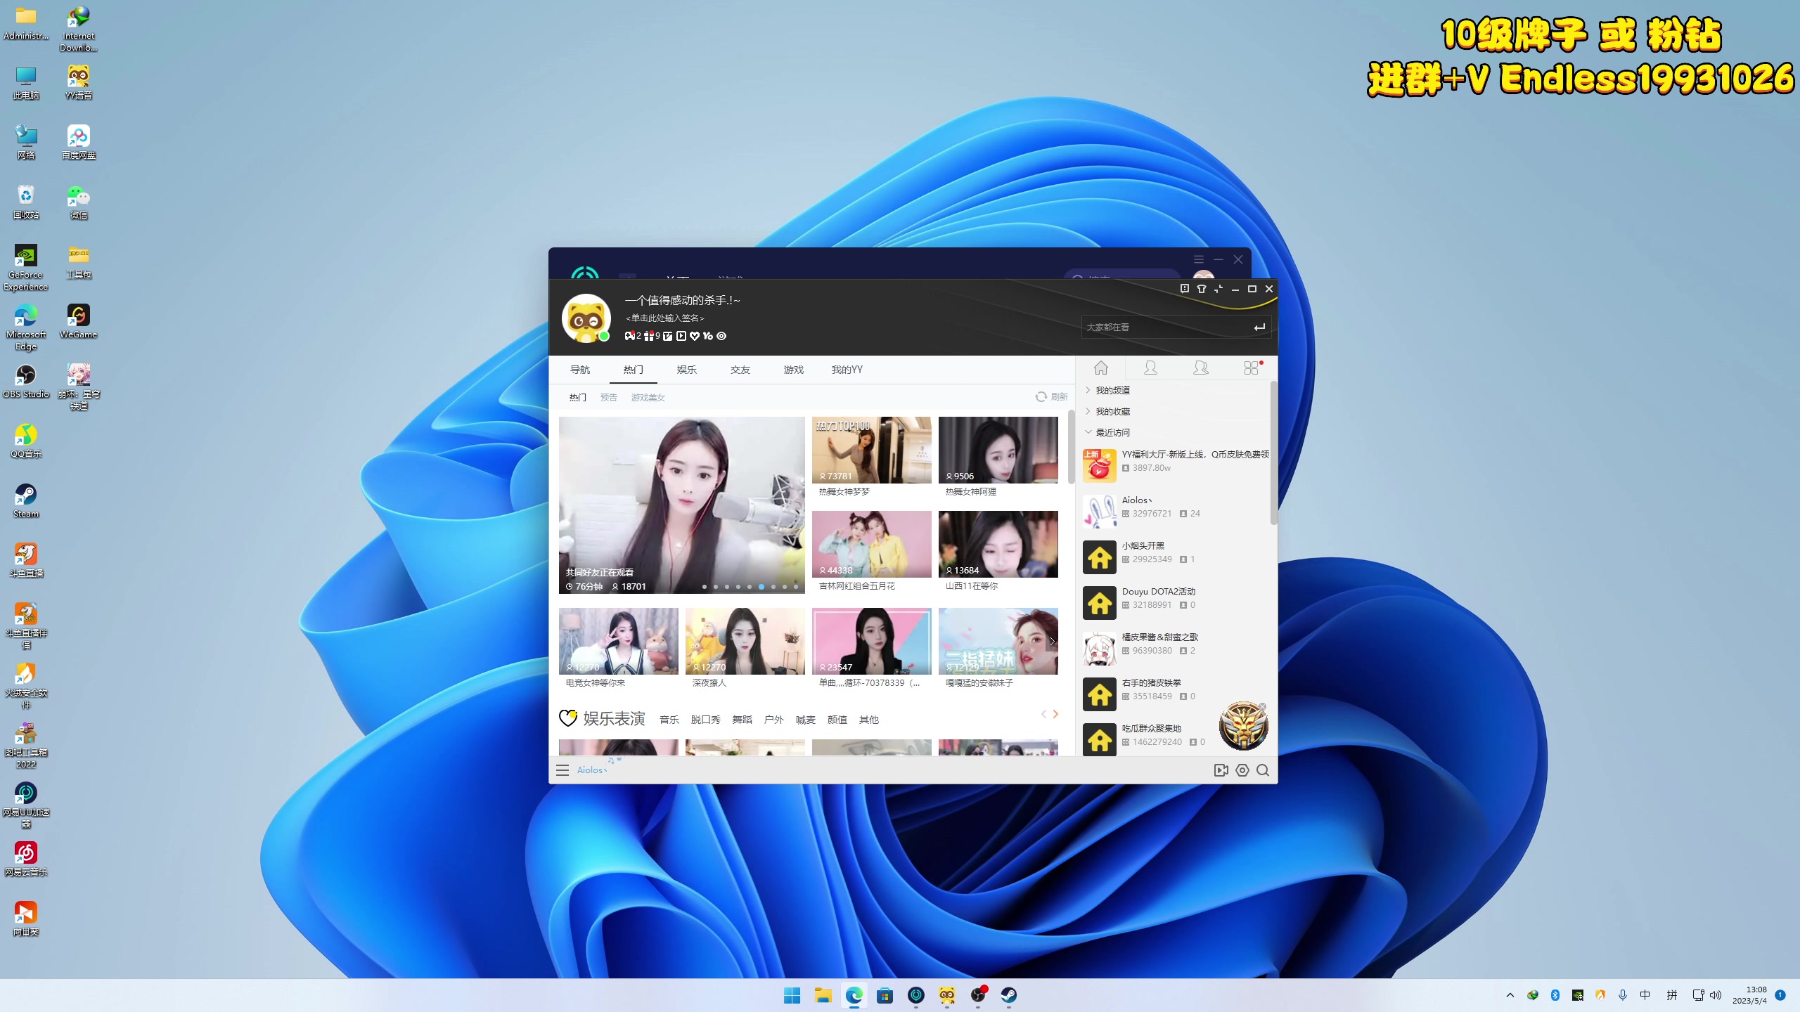Open the game controller icon under the signature
Image resolution: width=1800 pixels, height=1012 pixels.
(629, 336)
